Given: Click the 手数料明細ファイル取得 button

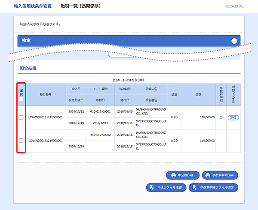Looking at the screenshot, I should 213,187.
